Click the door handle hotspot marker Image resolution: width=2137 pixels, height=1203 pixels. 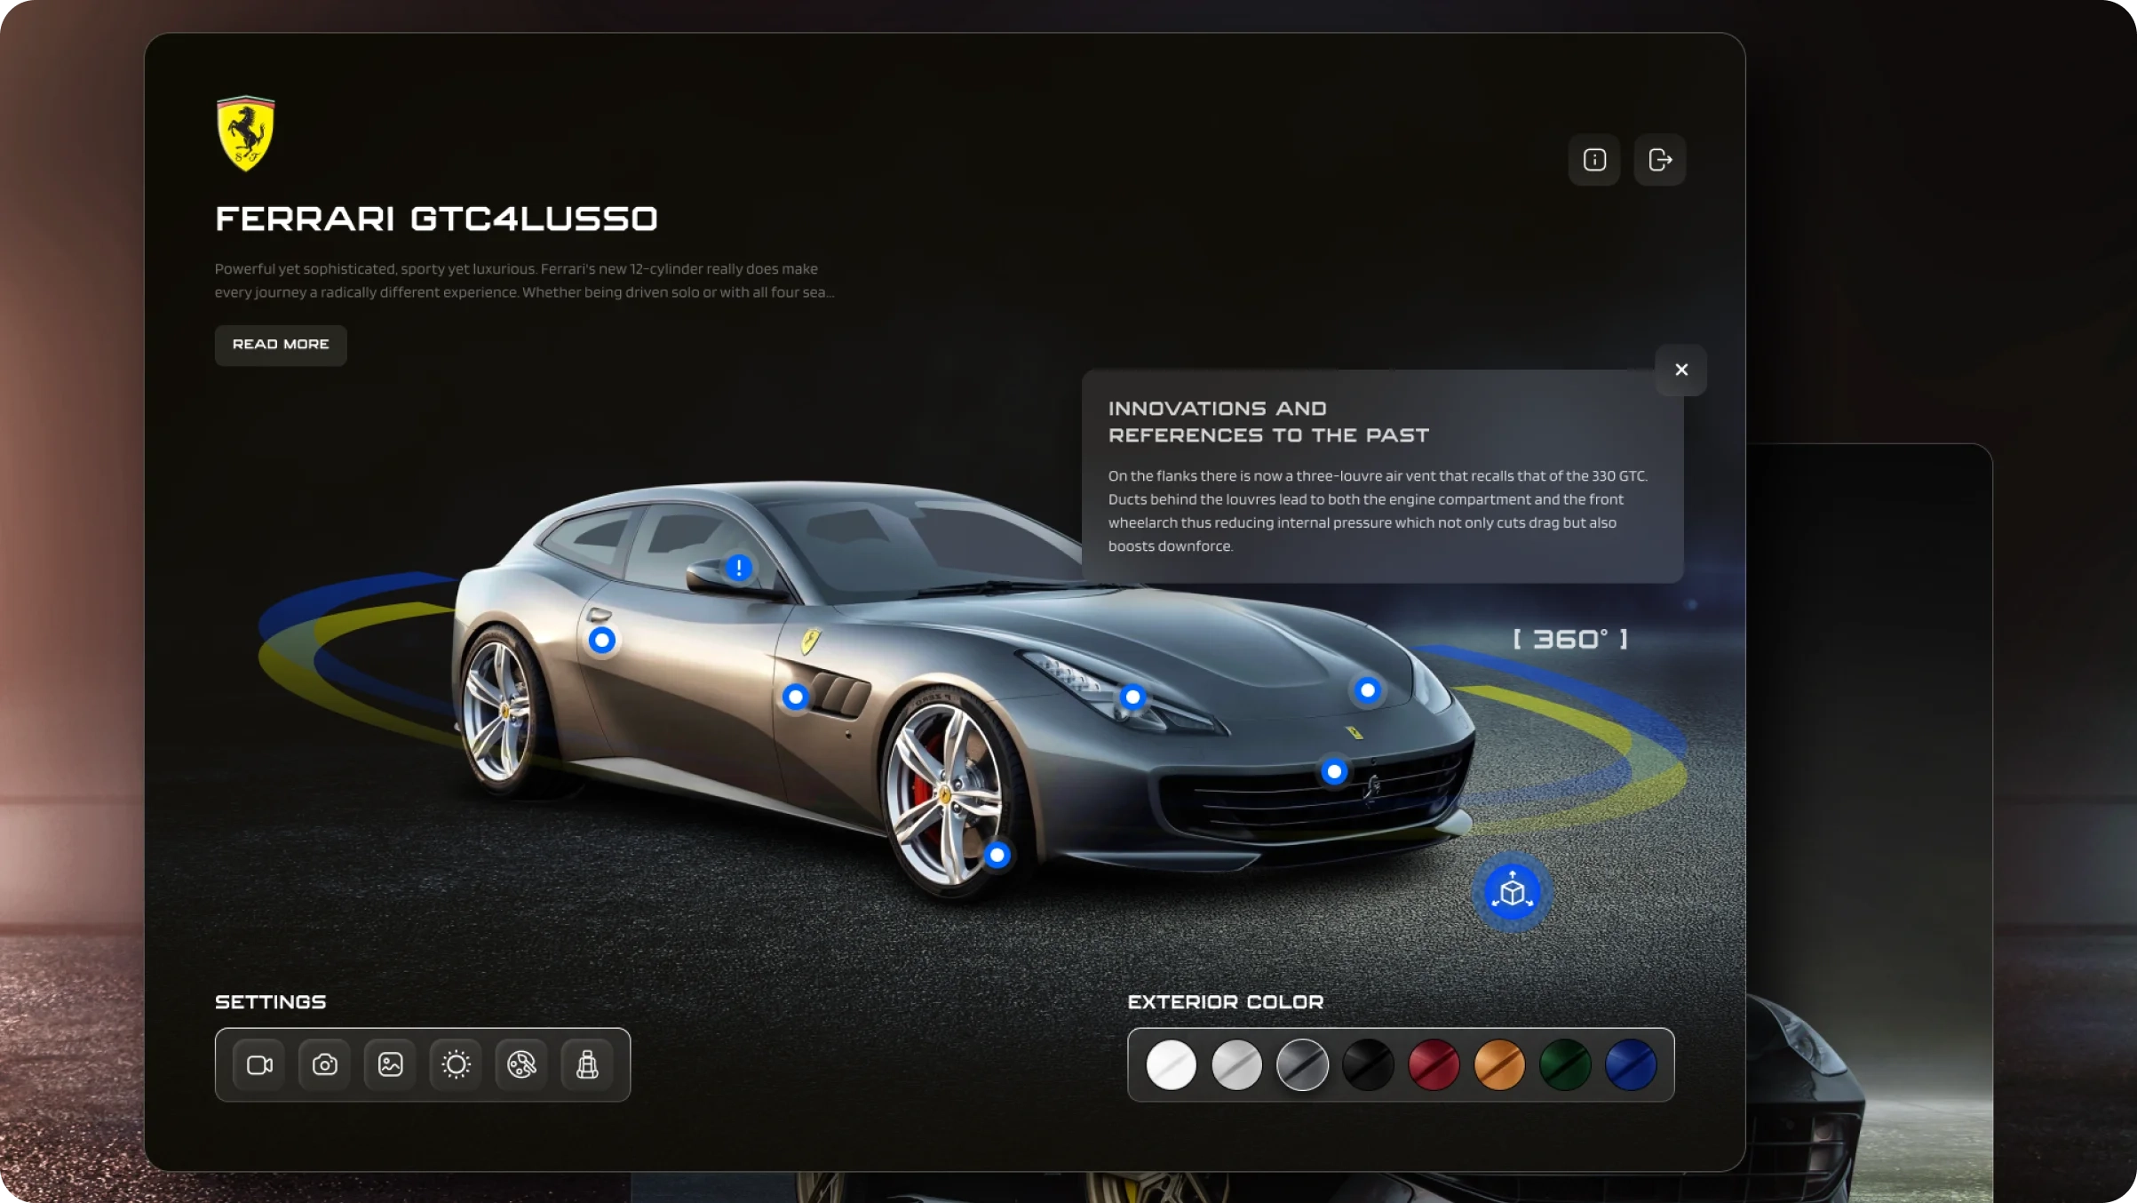point(600,639)
